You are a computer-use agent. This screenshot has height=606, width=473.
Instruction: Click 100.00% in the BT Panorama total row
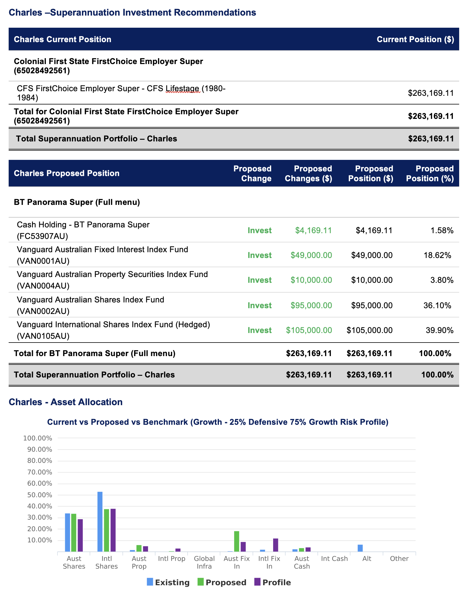435,353
